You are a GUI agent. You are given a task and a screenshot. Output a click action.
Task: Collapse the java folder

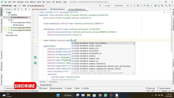click(x=7, y=20)
